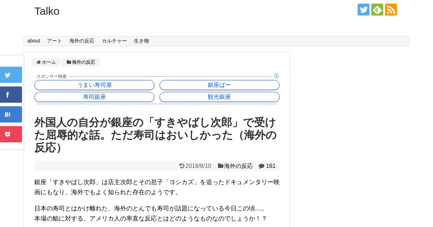Image resolution: width=433 pixels, height=227 pixels.
Task: Go to the Talko site title
Action: [47, 11]
